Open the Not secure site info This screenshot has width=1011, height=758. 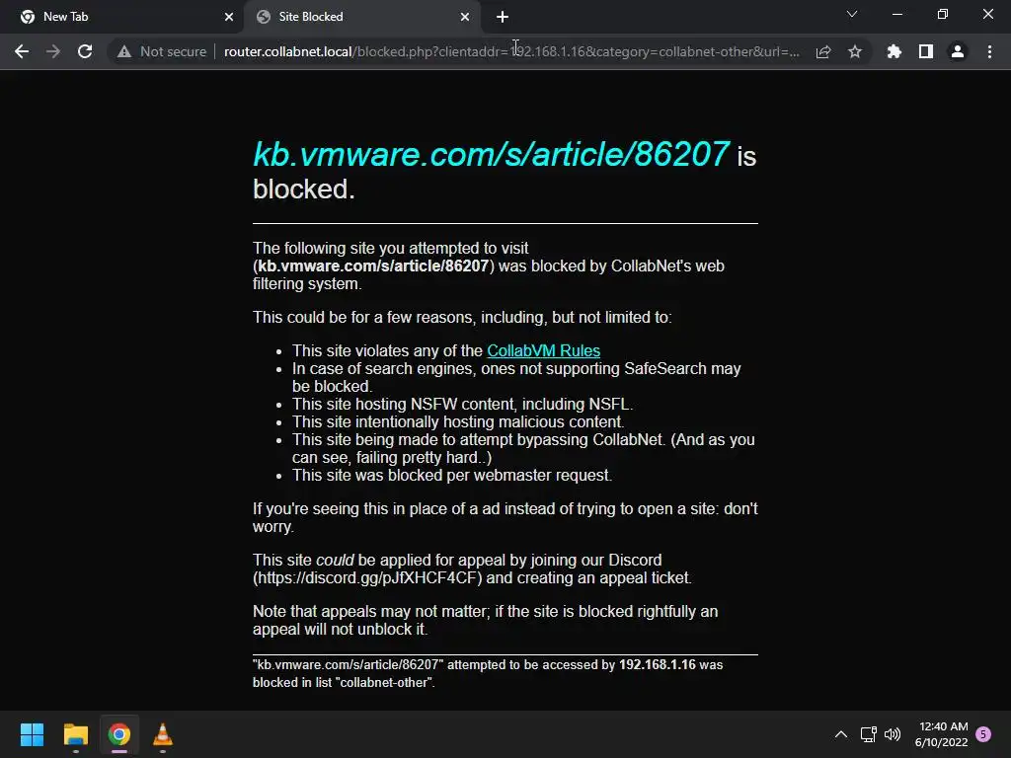162,51
